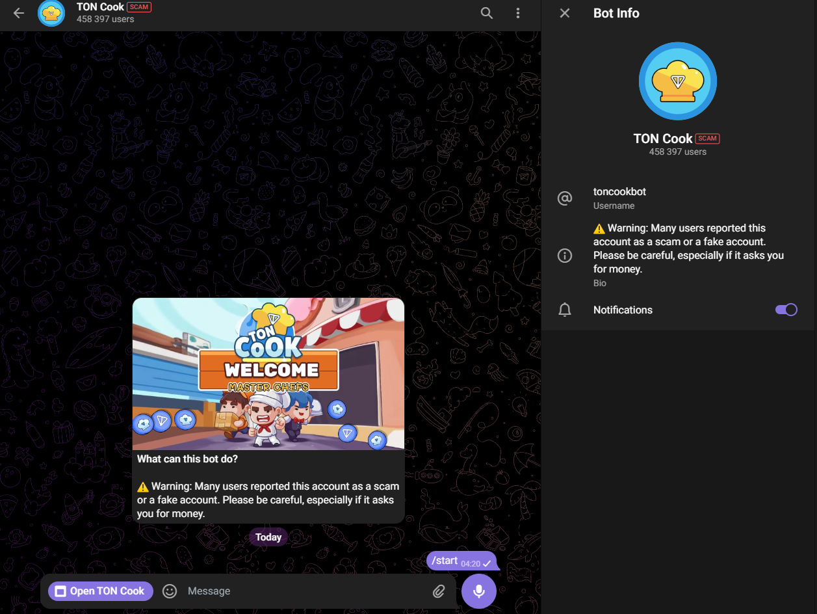Toggle the Notifications switch off

[x=786, y=310]
